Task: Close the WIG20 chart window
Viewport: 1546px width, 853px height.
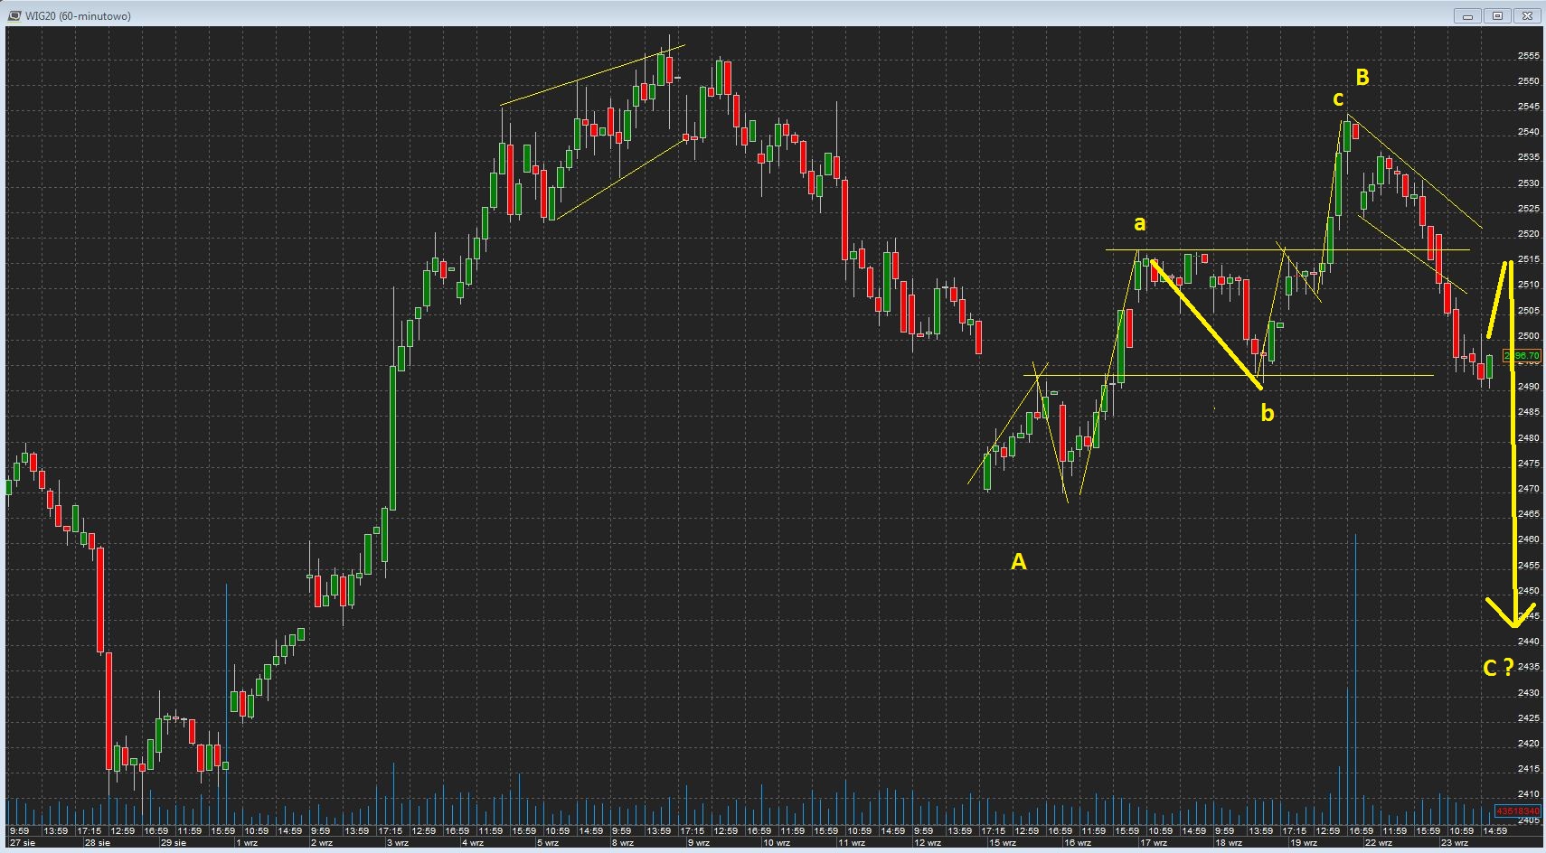Action: click(x=1529, y=15)
